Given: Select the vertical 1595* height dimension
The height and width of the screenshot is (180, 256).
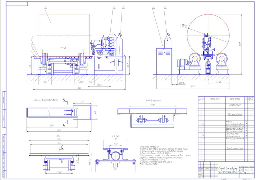Looking at the screenshot, I should click(x=240, y=45).
